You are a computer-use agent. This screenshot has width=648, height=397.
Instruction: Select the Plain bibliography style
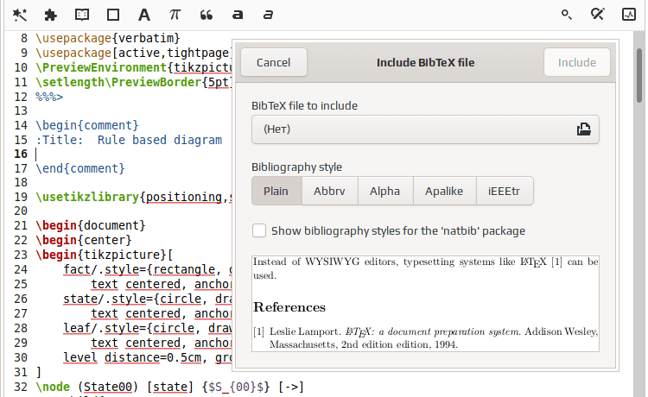[276, 191]
